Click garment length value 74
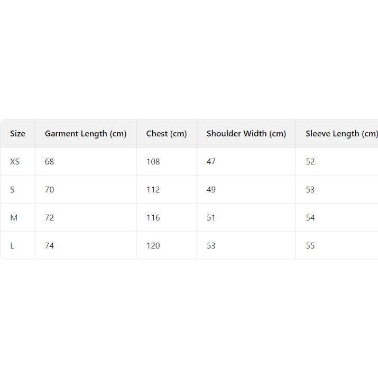Viewport: 378px width, 378px height. click(49, 246)
